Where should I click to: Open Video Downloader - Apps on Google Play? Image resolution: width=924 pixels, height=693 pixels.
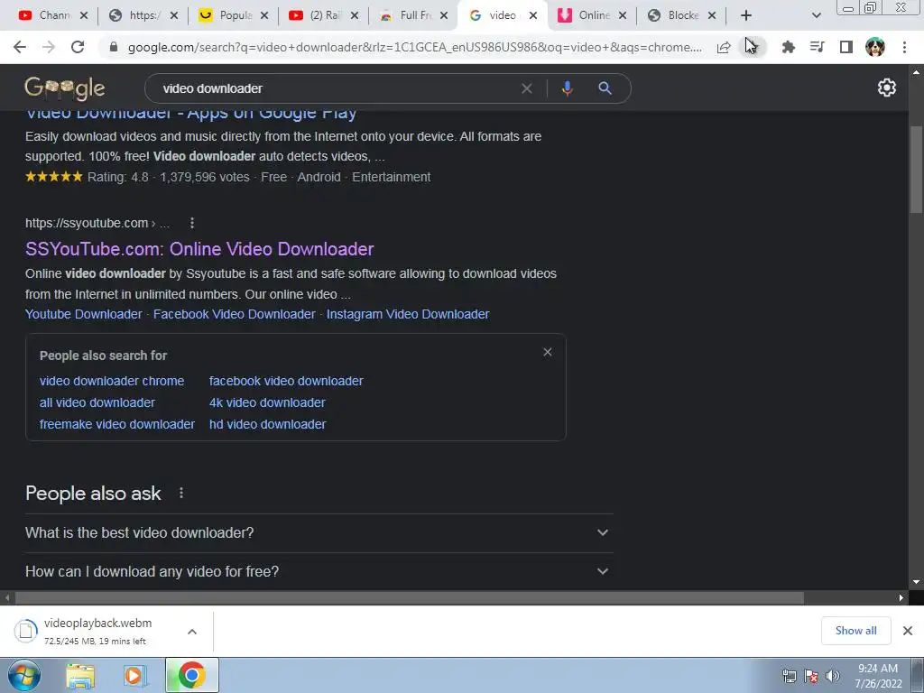(191, 113)
